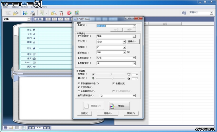Screen dimensions: 217x132
Task: Click the name field person icon
Action: pyautogui.click(x=34, y=30)
